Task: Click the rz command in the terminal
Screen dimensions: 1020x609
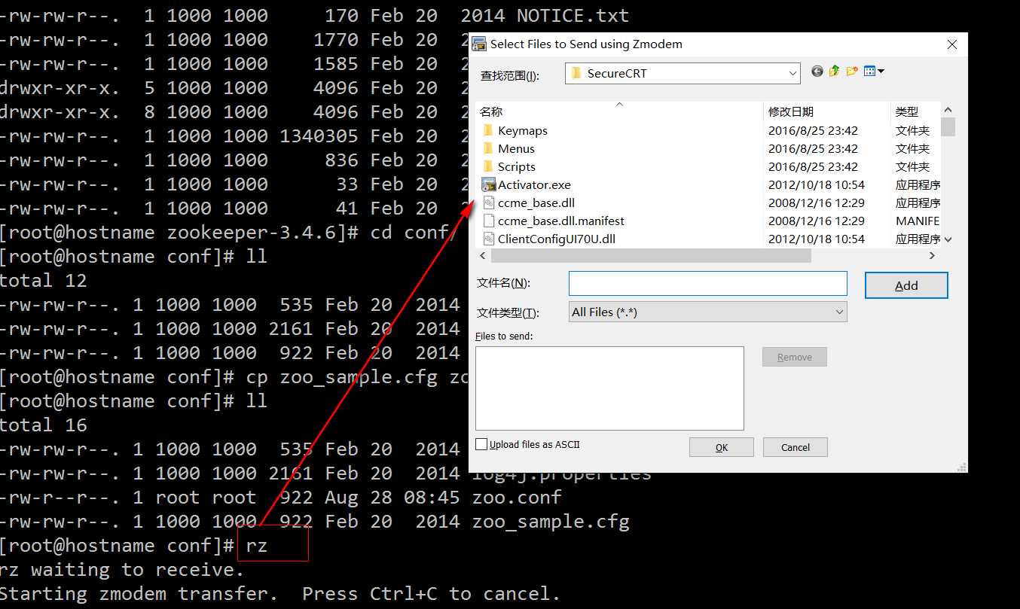Action: [257, 545]
